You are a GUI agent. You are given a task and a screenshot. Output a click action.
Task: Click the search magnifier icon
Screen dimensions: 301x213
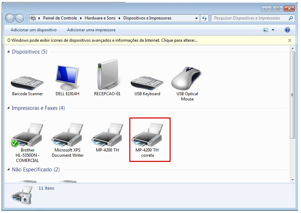291,18
